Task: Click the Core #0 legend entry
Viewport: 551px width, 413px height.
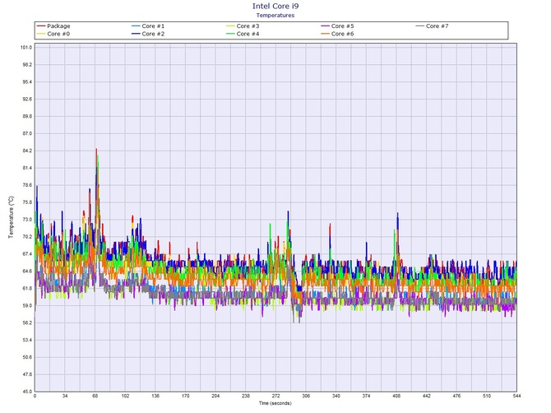Action: 53,34
